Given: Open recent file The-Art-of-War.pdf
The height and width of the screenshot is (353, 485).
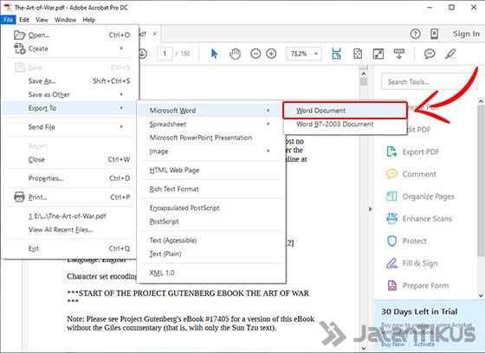Looking at the screenshot, I should (70, 216).
